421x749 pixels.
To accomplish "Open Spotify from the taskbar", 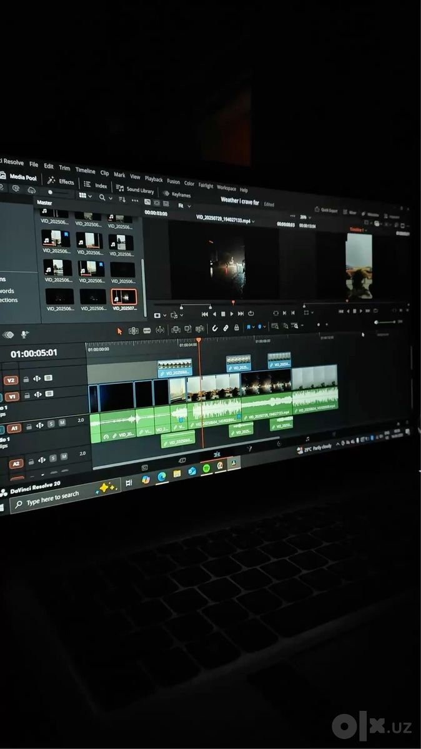I will pyautogui.click(x=206, y=469).
